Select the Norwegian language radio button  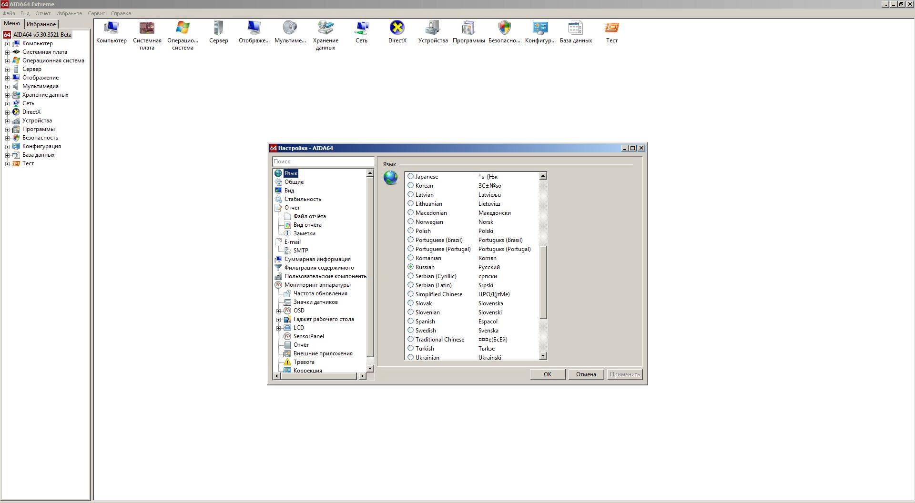[410, 221]
